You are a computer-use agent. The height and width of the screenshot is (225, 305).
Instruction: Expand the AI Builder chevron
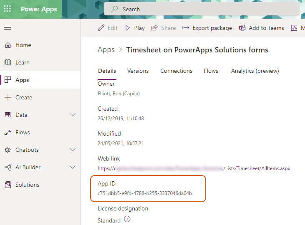73,167
